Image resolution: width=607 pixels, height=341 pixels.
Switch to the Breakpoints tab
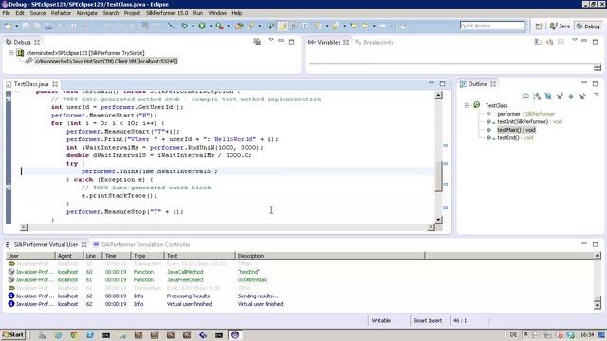[x=374, y=42]
